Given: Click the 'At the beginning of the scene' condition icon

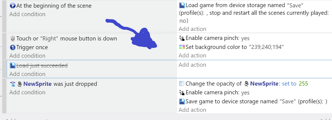Looking at the screenshot, I should pyautogui.click(x=13, y=5).
